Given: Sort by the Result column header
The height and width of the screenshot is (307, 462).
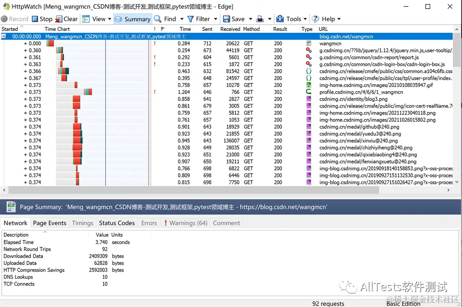Looking at the screenshot, I should (280, 29).
